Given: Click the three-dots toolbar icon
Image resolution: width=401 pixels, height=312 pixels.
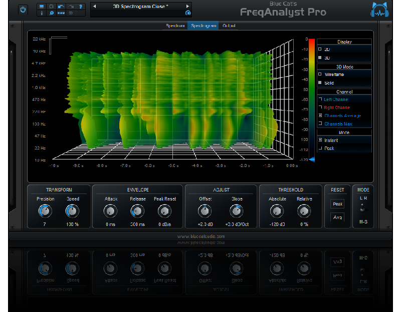Looking at the screenshot, I should point(61,13).
